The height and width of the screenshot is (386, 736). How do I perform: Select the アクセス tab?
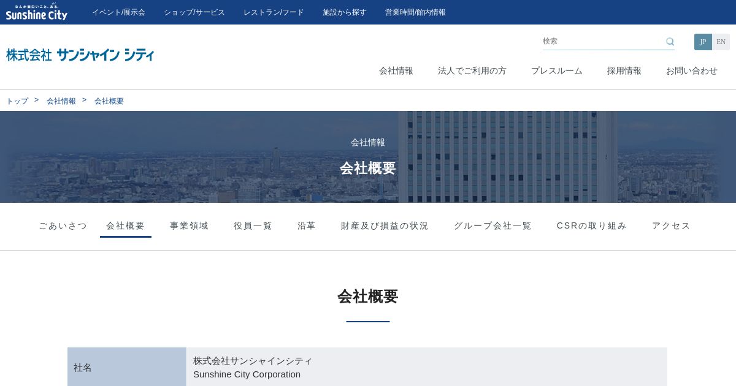tap(671, 225)
